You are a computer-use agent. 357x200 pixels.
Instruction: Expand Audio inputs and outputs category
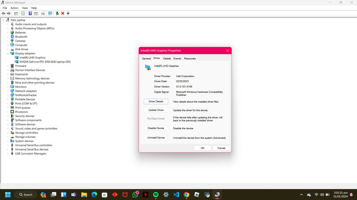click(x=8, y=24)
